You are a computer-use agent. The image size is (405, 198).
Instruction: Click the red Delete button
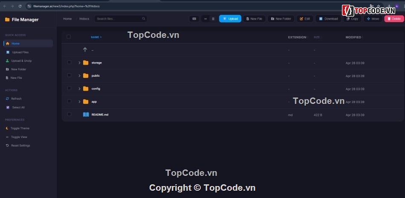point(394,19)
